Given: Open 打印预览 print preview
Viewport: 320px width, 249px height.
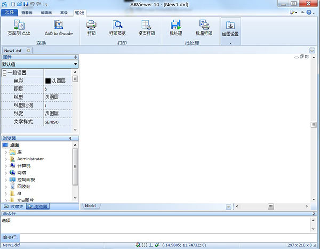Looking at the screenshot, I should click(x=119, y=27).
